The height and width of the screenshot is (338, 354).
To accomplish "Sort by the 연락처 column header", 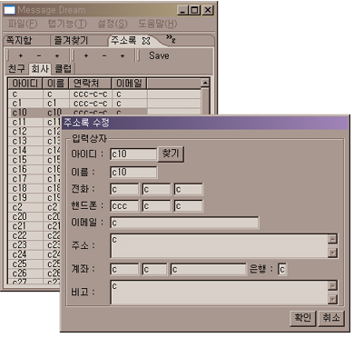I will coord(91,84).
